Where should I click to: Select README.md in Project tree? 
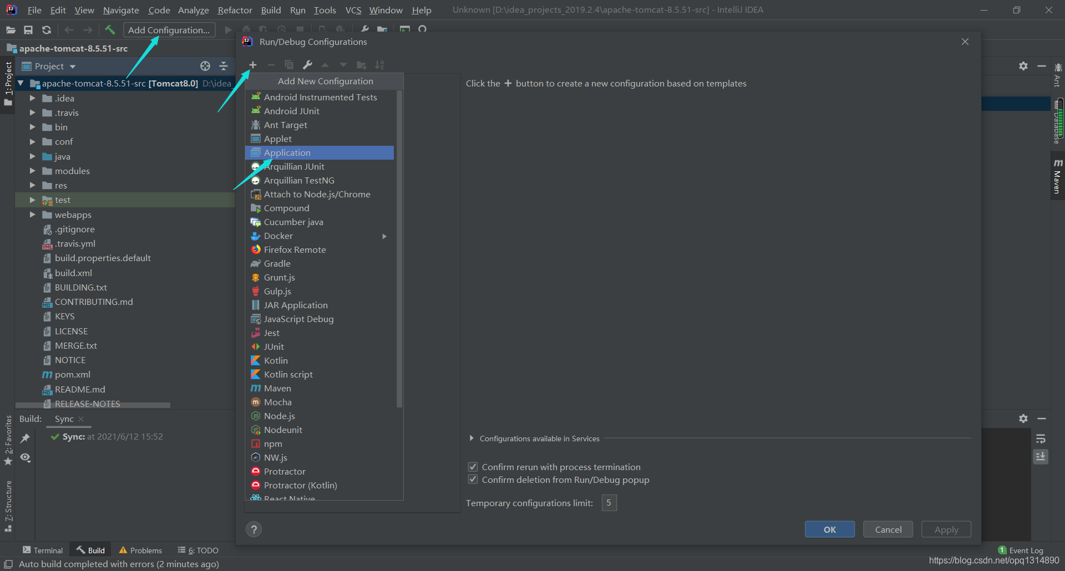point(80,390)
